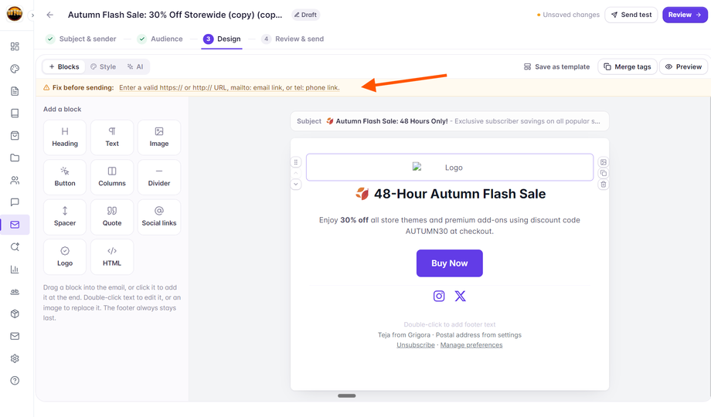The image size is (711, 417).
Task: Delete the selected Logo block
Action: tap(603, 185)
